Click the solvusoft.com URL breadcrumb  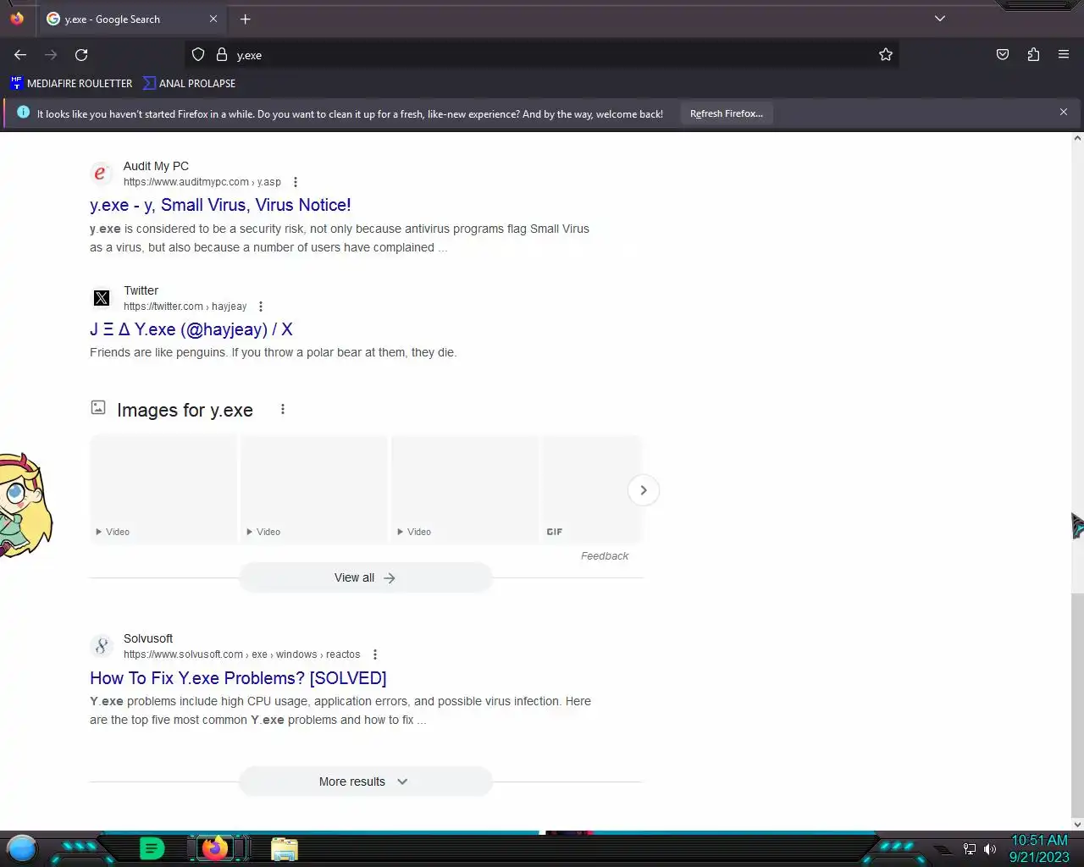coord(242,654)
